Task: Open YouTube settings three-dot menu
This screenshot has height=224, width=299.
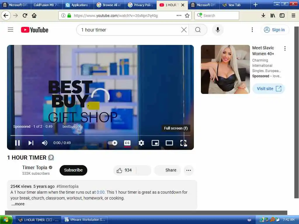Action: [x=252, y=30]
